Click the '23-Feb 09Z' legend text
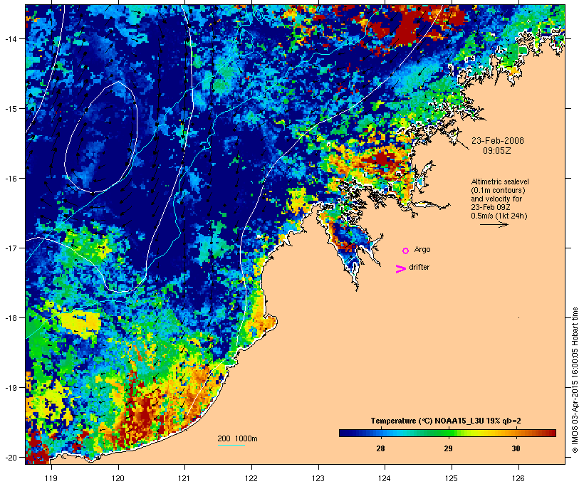Screen dimensions: 584x484 pyautogui.click(x=491, y=207)
